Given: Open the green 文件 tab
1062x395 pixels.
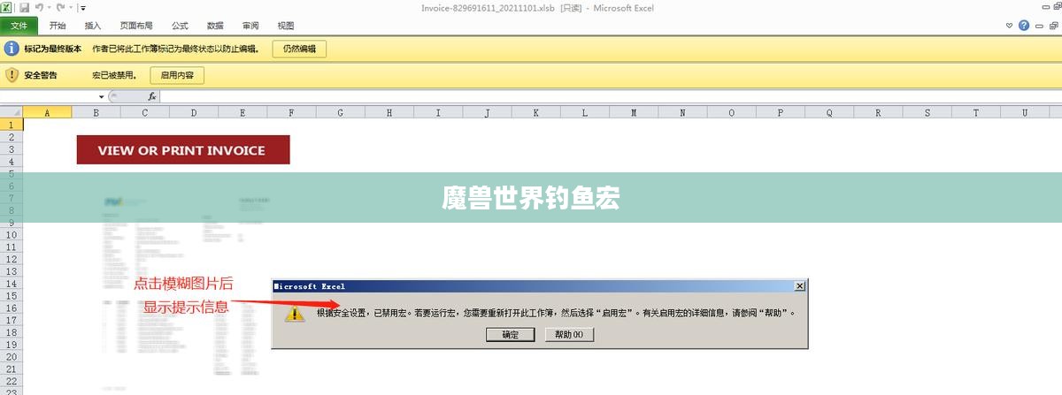Looking at the screenshot, I should 19,26.
